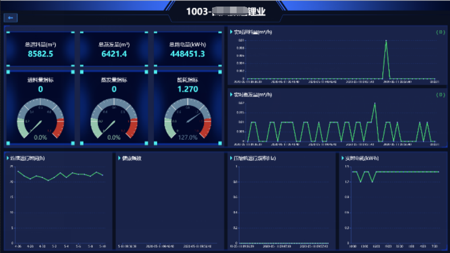Click the triangle icon beside 持续运行时间 title
This screenshot has height=253, width=450.
click(8, 158)
